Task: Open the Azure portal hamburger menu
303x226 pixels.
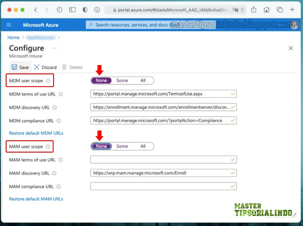Action: click(9, 25)
